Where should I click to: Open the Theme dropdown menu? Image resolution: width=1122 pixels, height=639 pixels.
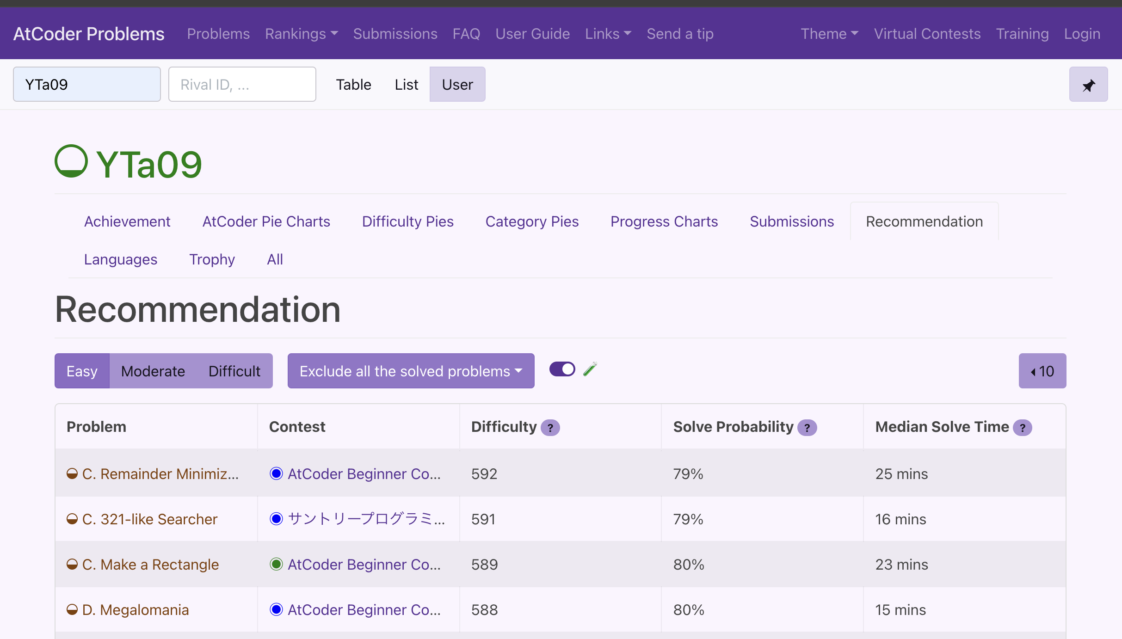coord(830,34)
